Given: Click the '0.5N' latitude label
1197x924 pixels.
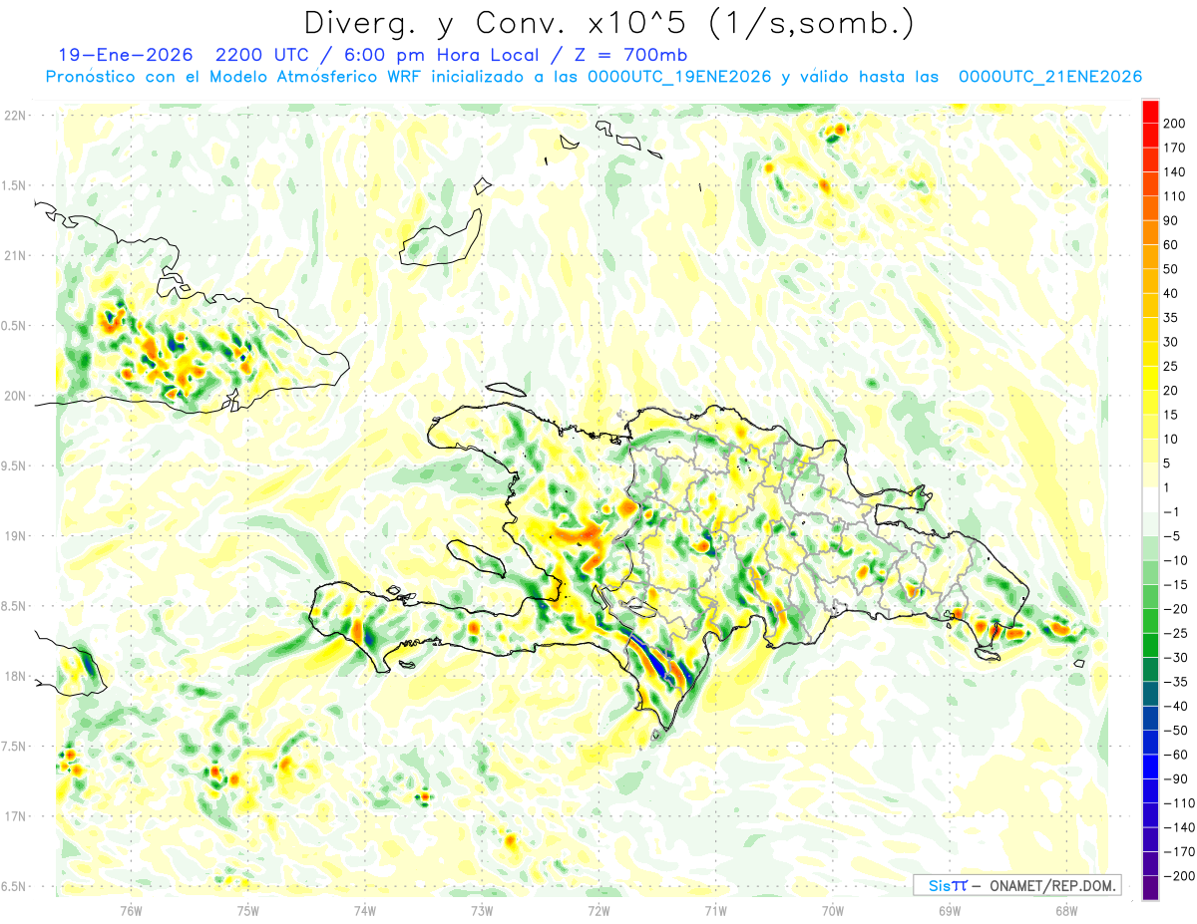Looking at the screenshot, I should 15,326.
